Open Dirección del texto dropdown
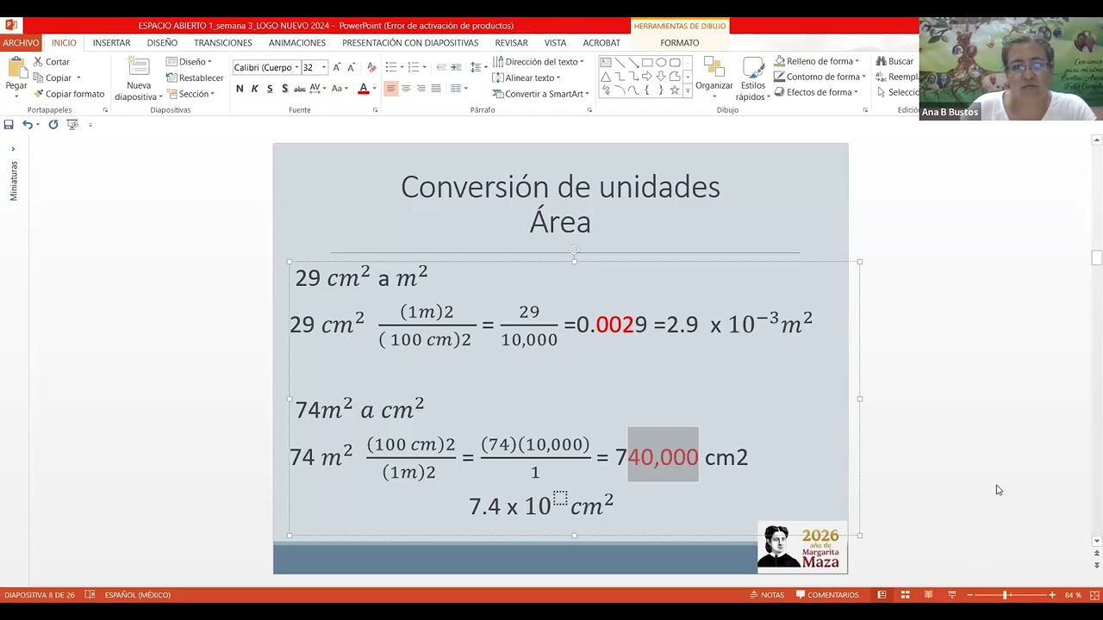 [539, 62]
